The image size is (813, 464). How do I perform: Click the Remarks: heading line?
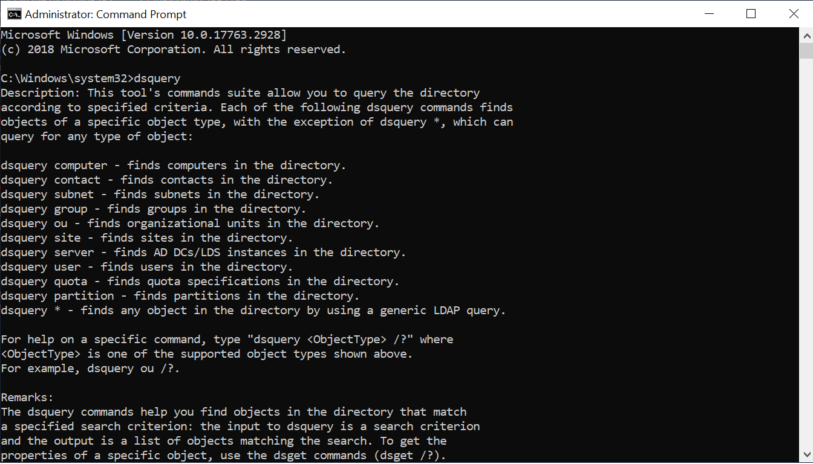point(27,397)
